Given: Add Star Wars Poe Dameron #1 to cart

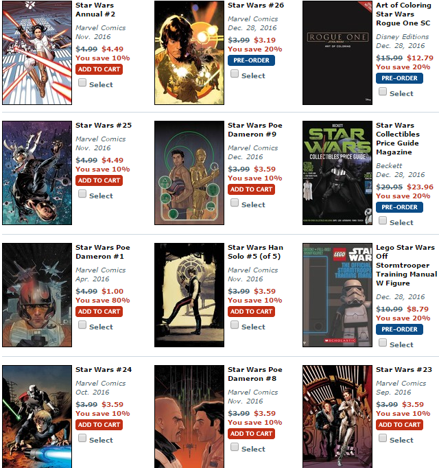Looking at the screenshot, I should (x=99, y=312).
